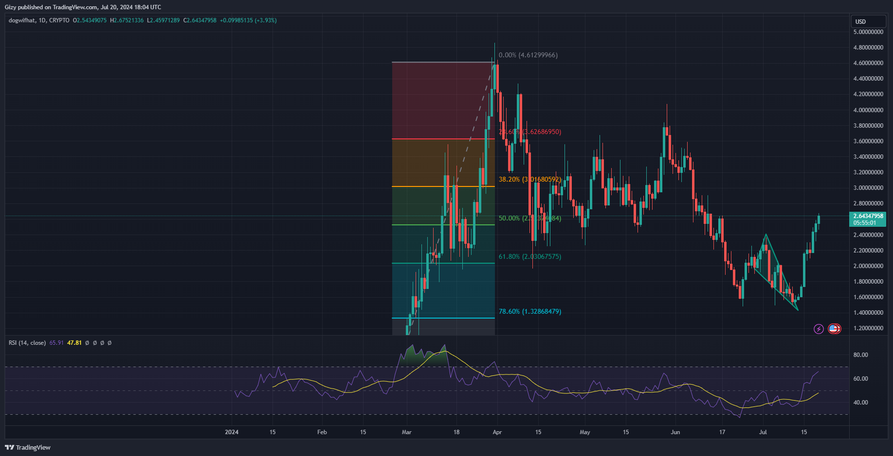
Task: Click the Jun date axis label
Action: [x=675, y=432]
